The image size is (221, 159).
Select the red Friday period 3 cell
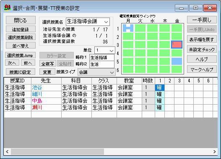click(177, 45)
